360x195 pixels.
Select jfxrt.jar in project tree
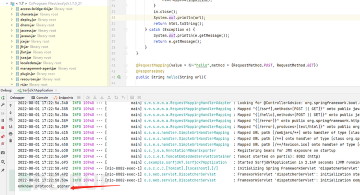pos(26,52)
